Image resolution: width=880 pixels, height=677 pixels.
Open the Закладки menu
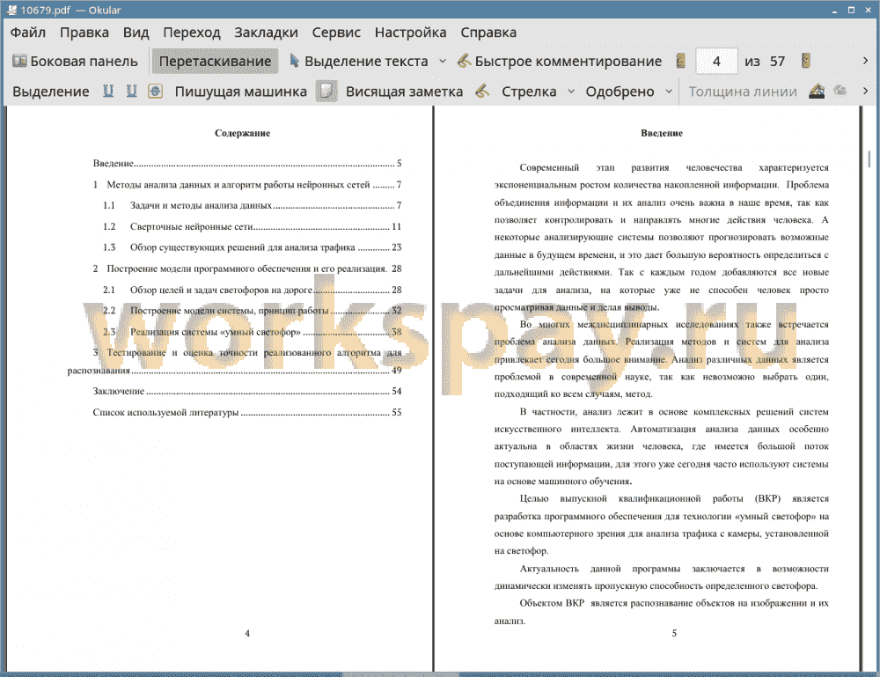tap(266, 33)
